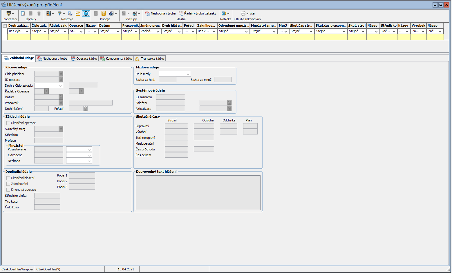Image resolution: width=452 pixels, height=273 pixels.
Task: Click the help question mark icon
Action: coord(86,13)
